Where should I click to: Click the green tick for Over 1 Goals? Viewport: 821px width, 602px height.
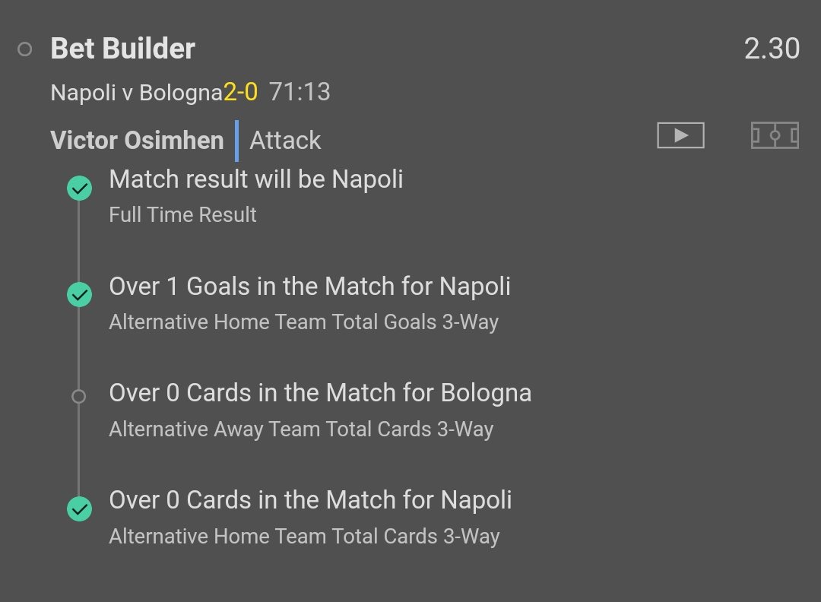pyautogui.click(x=79, y=294)
